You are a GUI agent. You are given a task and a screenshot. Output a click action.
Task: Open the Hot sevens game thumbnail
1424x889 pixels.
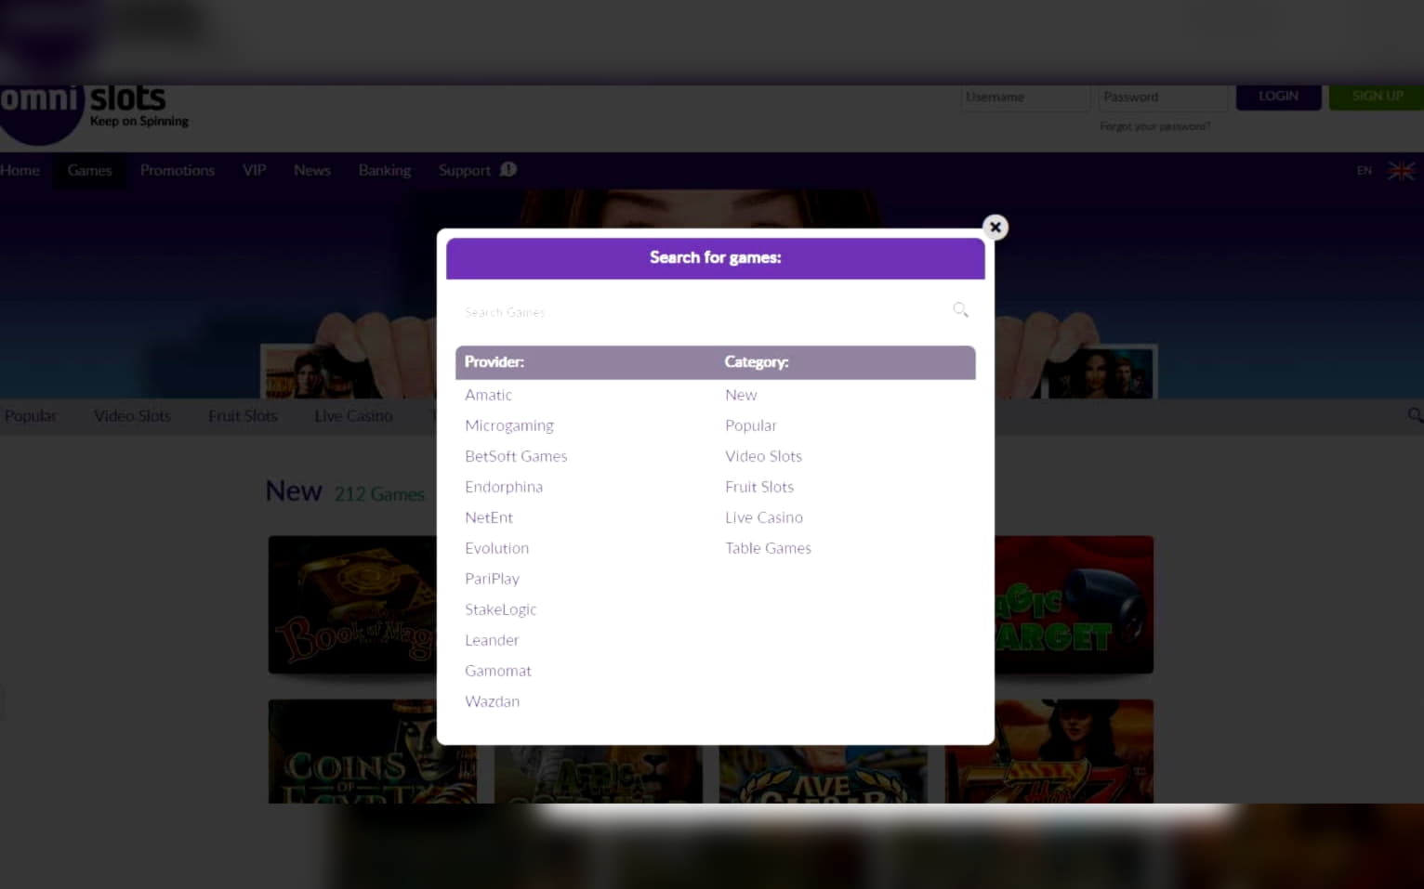click(x=1049, y=752)
